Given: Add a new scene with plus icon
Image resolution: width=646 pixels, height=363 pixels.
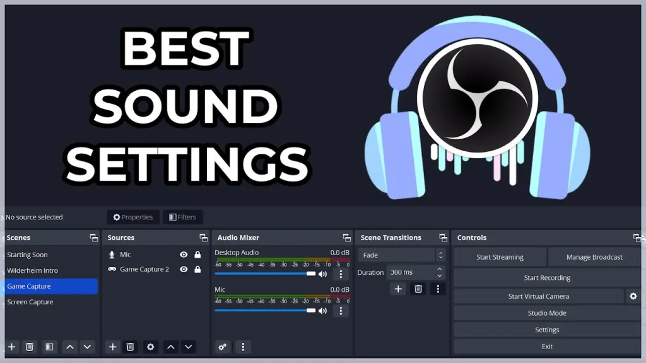Looking at the screenshot, I should [x=11, y=347].
